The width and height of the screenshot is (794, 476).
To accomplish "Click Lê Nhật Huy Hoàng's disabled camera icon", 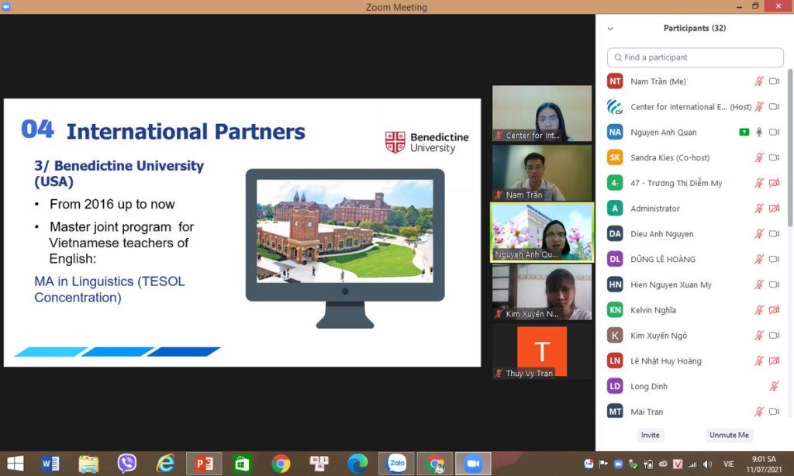I will [x=774, y=360].
